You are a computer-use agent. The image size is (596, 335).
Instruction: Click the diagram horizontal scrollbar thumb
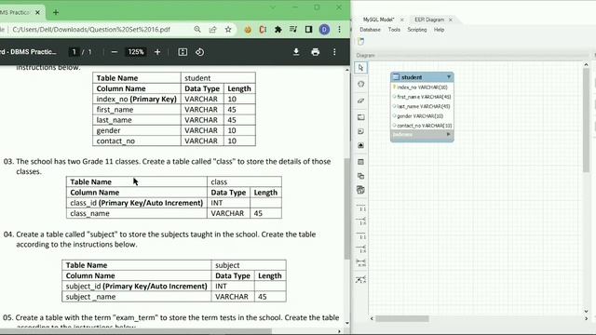tap(402, 318)
